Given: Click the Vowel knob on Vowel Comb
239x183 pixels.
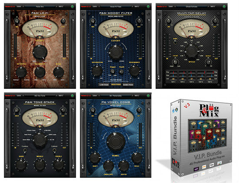Looking at the screenshot, I should click(116, 142).
